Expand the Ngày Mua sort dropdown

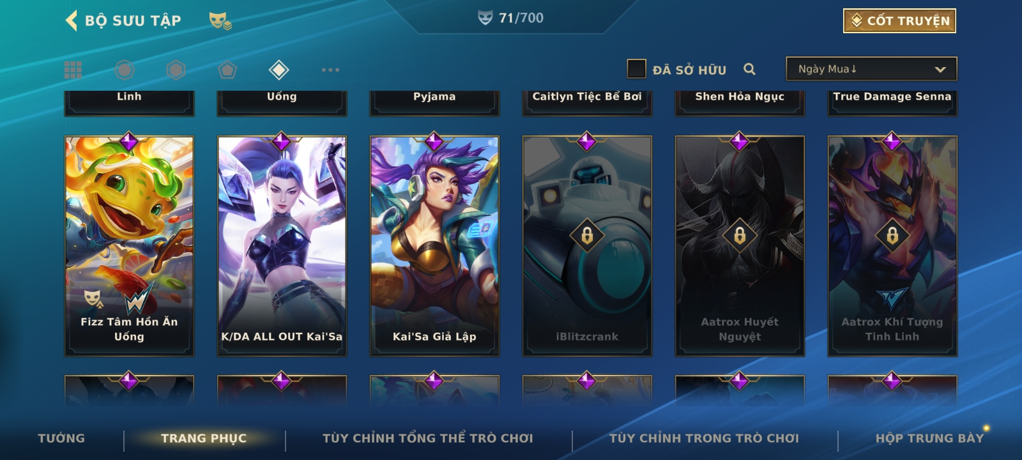pos(871,69)
